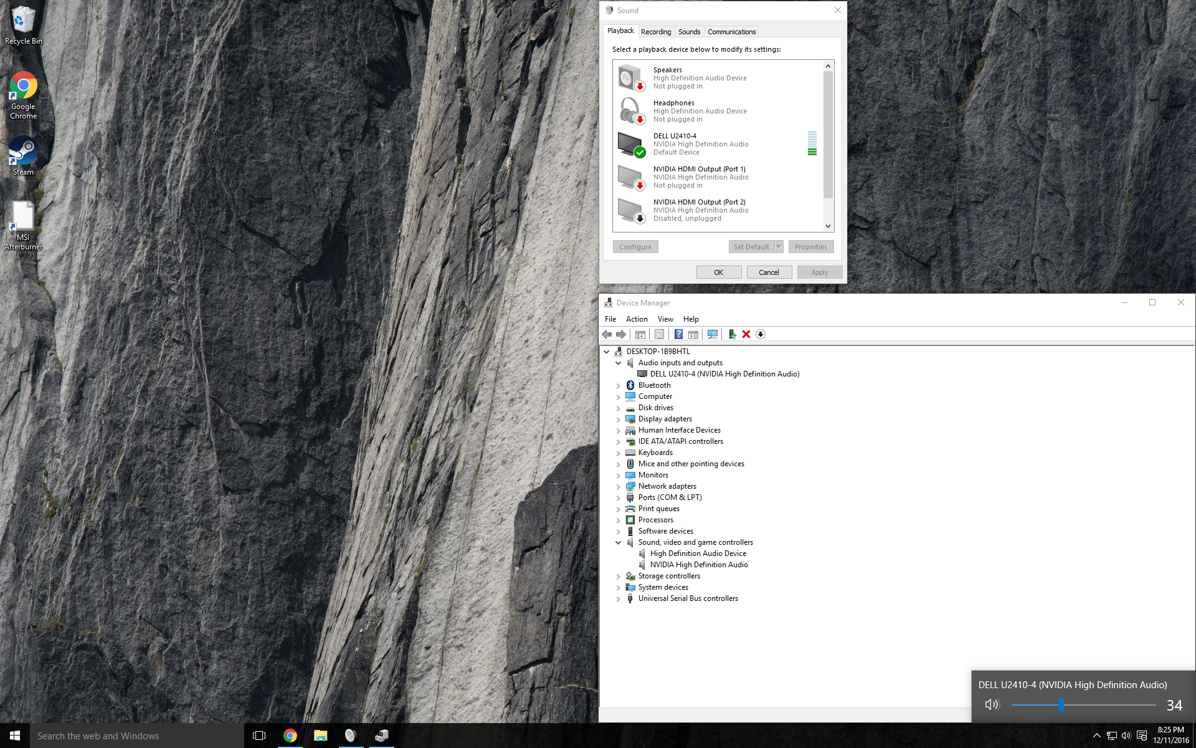Screen dimensions: 1196x748
Task: Click Apply button in Sound dialog
Action: tap(820, 272)
